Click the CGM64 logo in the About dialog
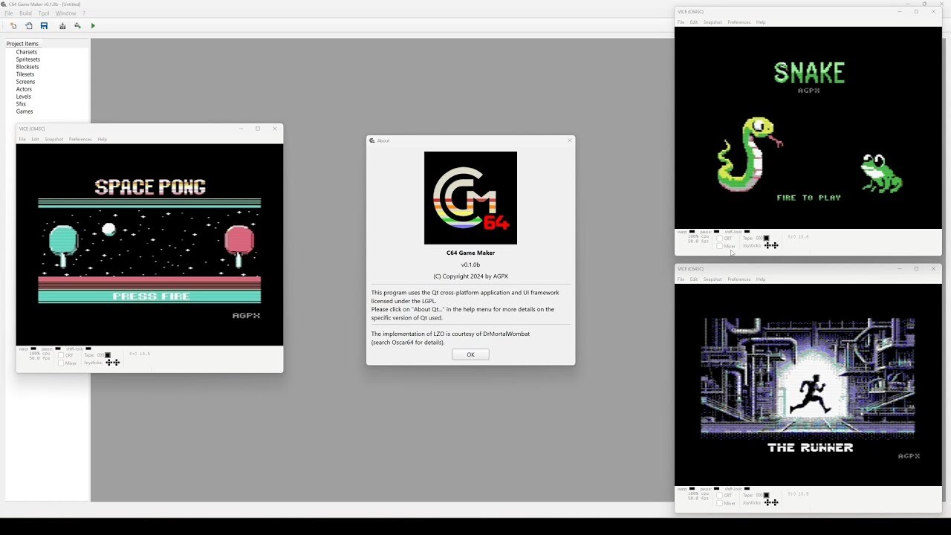Screen dimensions: 951x535 pyautogui.click(x=470, y=198)
